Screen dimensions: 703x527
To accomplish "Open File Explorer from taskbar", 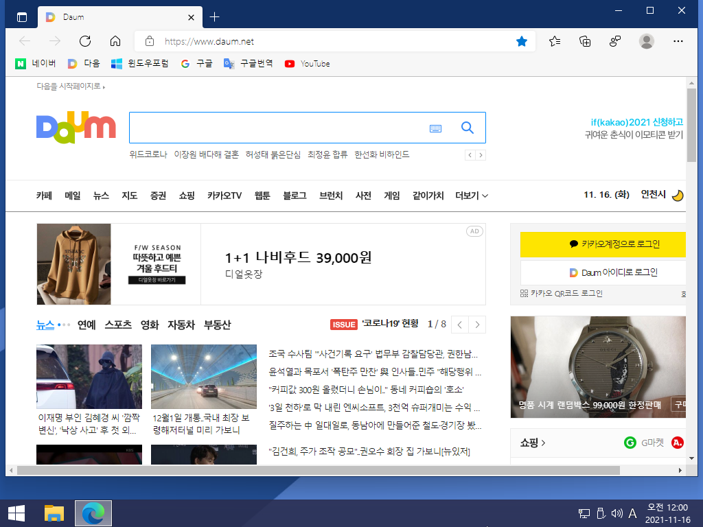I will (x=54, y=513).
